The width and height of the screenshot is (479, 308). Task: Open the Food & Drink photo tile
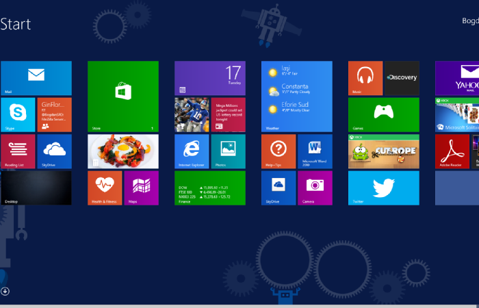[x=123, y=151]
